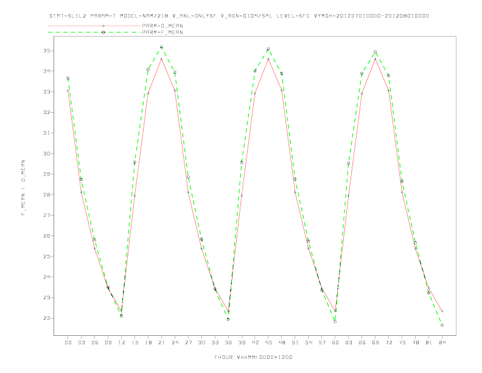Click the x-axis tick label 27
Screen dimensions: 482x373
188,343
